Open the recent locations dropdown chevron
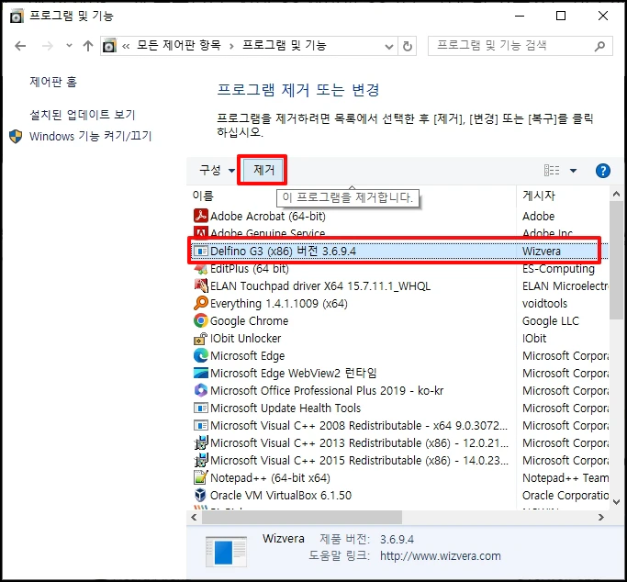 tap(69, 46)
